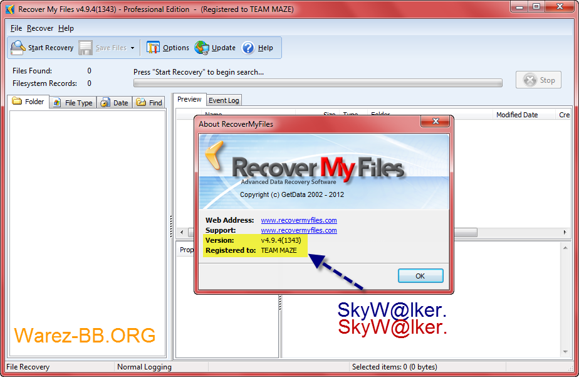The width and height of the screenshot is (579, 377).
Task: Select the Folder tab
Action: (x=28, y=101)
